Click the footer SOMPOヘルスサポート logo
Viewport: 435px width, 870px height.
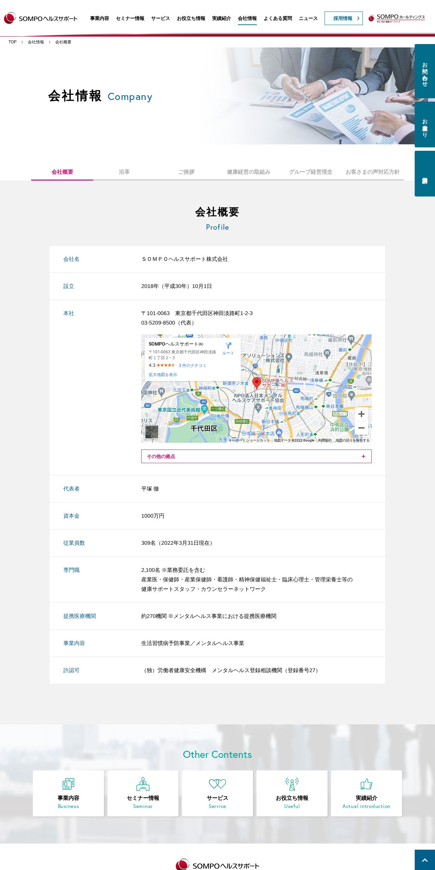pos(217,865)
